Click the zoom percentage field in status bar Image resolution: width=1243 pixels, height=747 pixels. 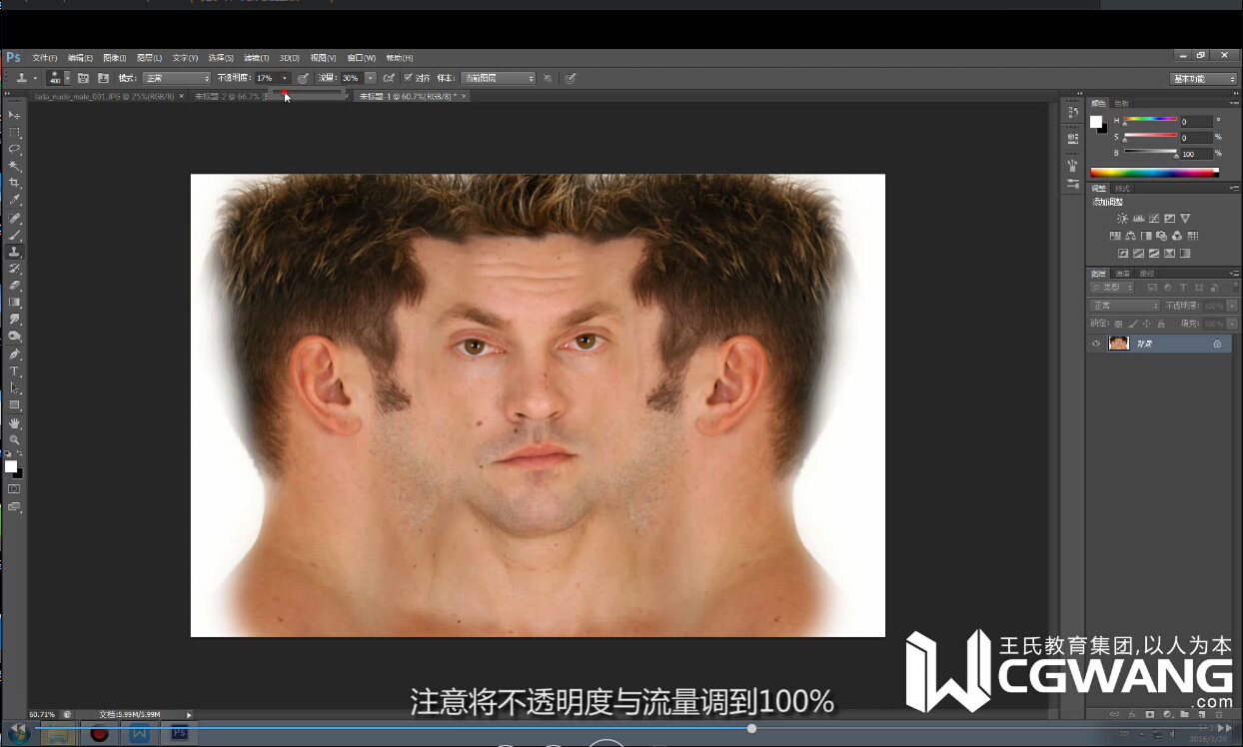point(43,714)
